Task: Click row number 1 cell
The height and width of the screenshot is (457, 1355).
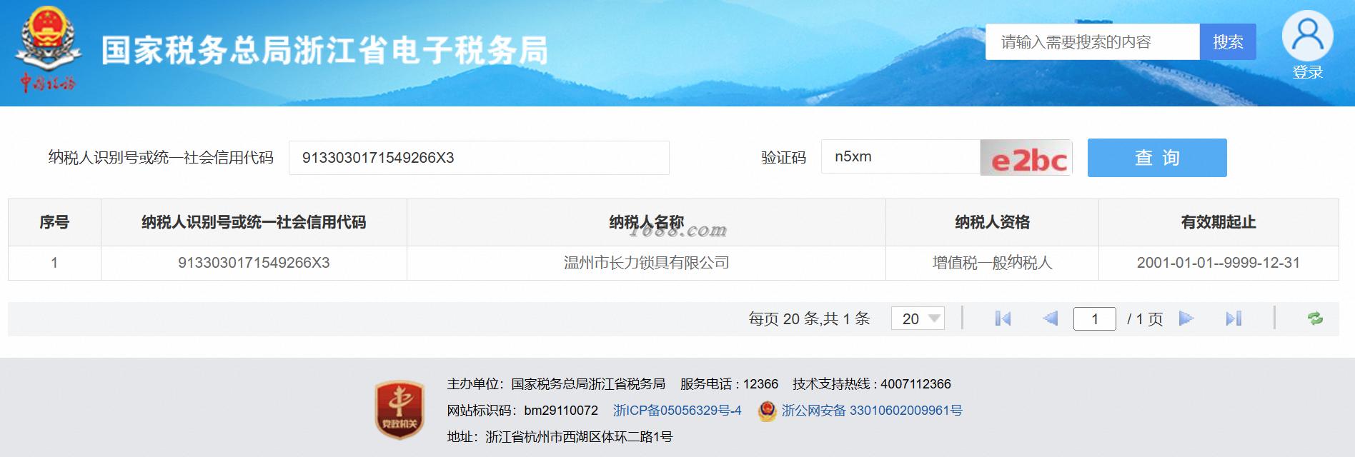Action: coord(54,263)
